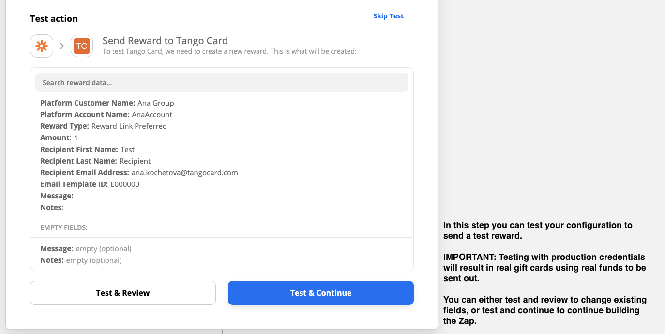Click the Test & Review button
Image resolution: width=665 pixels, height=334 pixels.
coord(122,292)
